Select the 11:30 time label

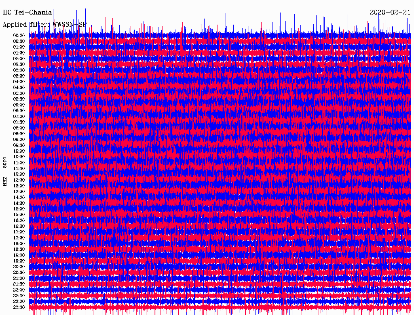19,168
